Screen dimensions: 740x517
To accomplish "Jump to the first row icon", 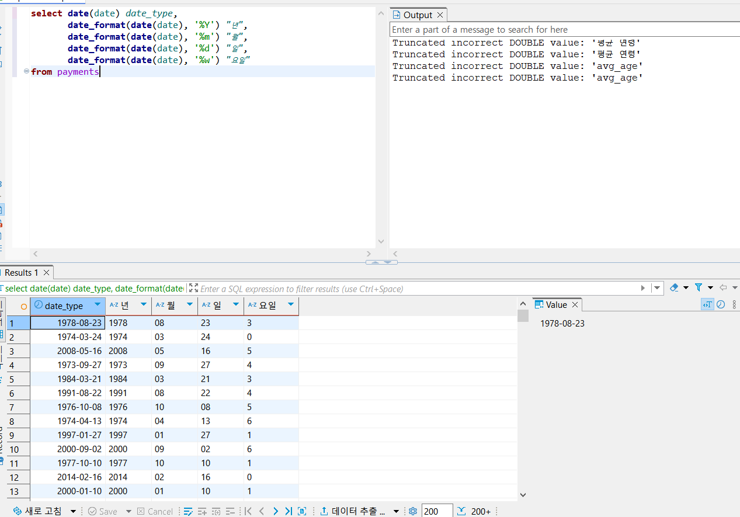I will click(x=248, y=511).
